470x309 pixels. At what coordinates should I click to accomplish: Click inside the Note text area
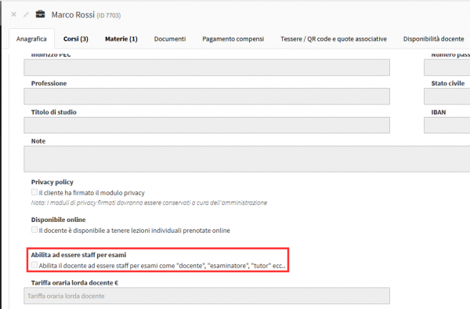(x=247, y=159)
